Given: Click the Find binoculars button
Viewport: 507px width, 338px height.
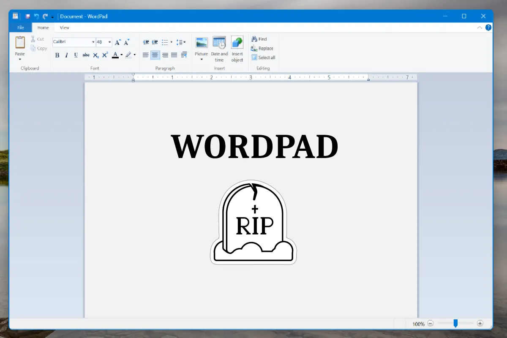Looking at the screenshot, I should [259, 39].
